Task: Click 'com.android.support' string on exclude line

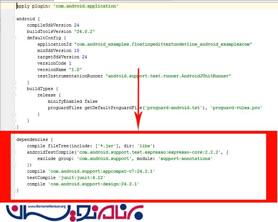Action: pyautogui.click(x=104, y=158)
